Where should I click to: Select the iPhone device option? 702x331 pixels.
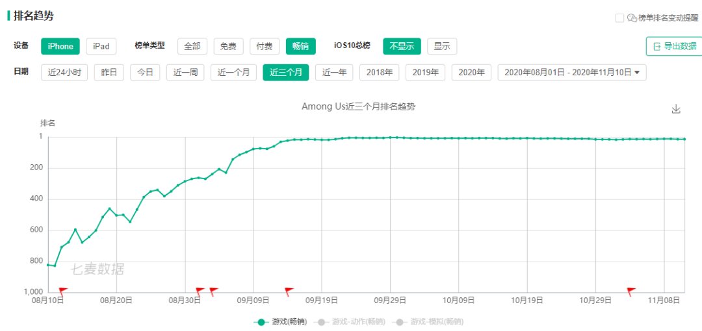click(x=60, y=47)
